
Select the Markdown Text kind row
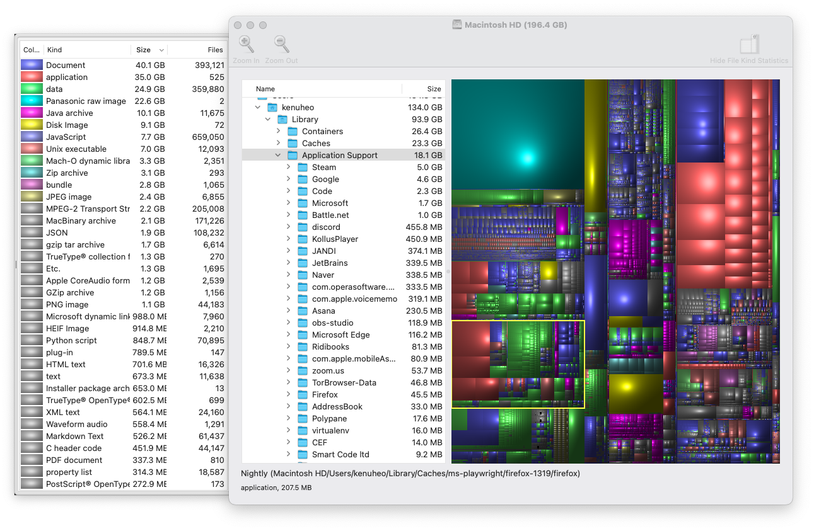click(x=123, y=436)
